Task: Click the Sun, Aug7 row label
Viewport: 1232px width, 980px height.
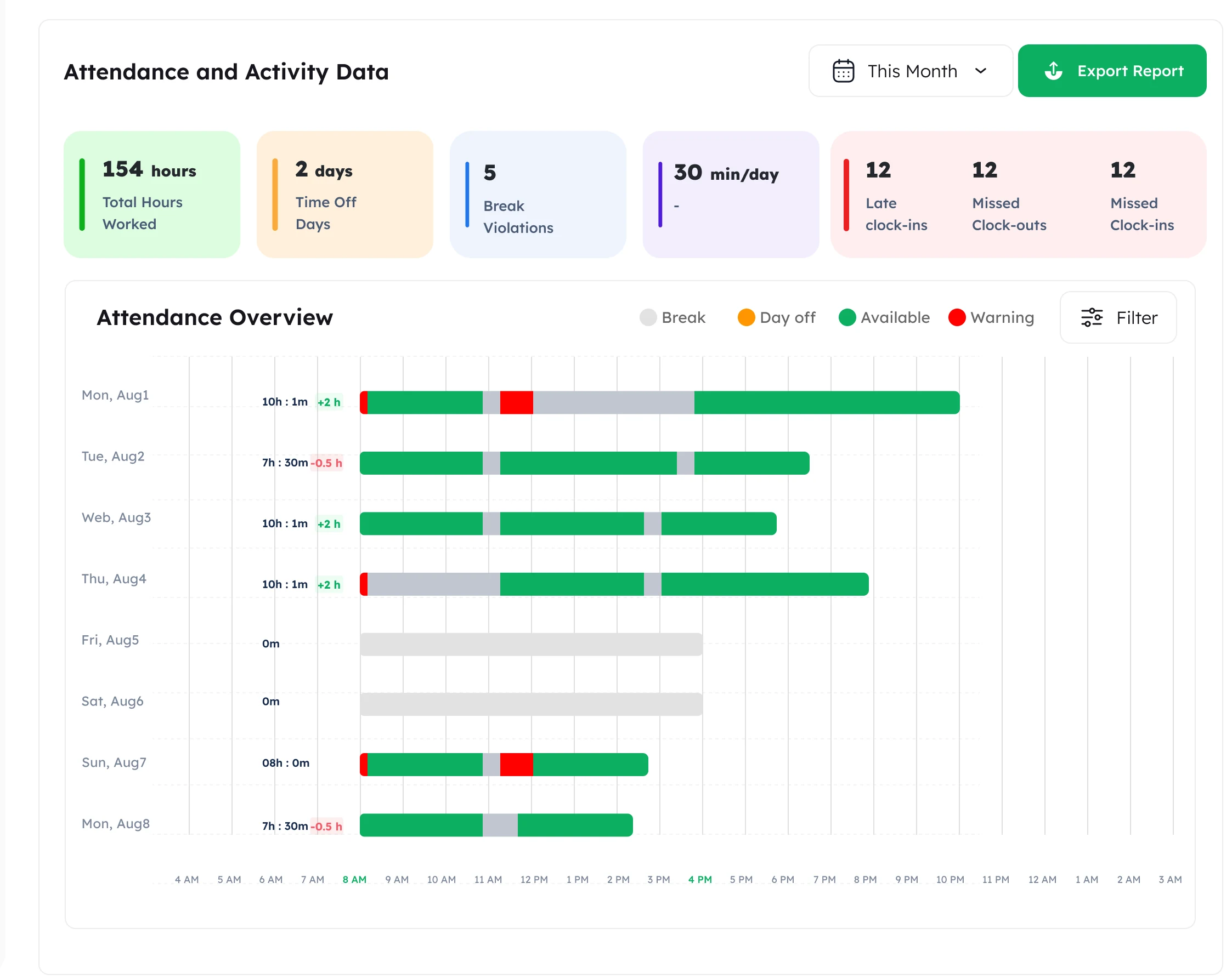Action: click(x=114, y=762)
